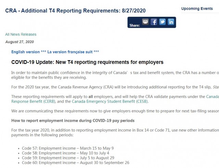The image size is (219, 168).
Task: Open the Response Benefit (CERB) link
Action: (33, 101)
